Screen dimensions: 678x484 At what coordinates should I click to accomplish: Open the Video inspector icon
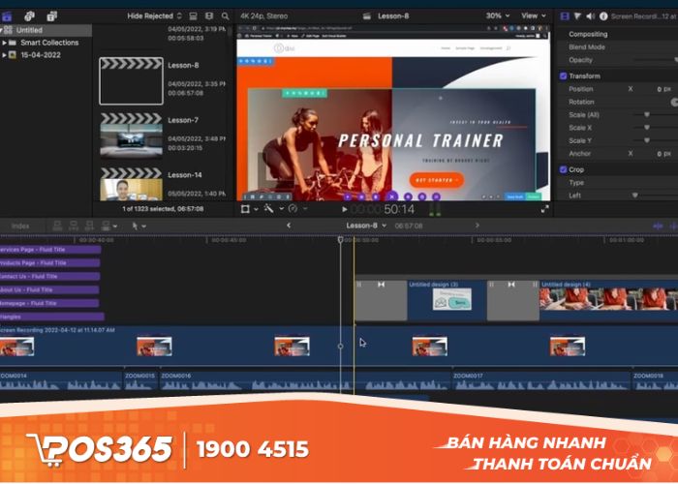coord(565,16)
